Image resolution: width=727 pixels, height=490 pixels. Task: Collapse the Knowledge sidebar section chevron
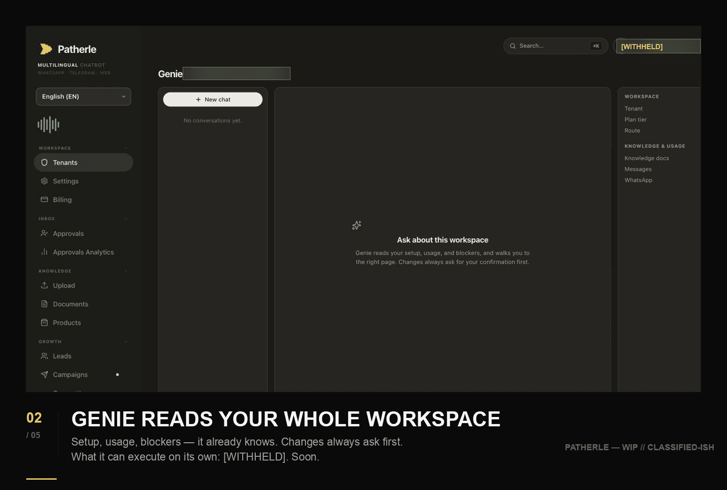click(126, 271)
